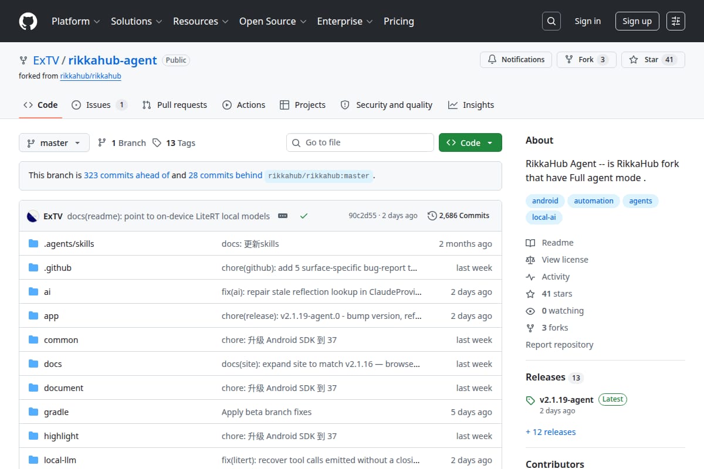Open the appearance settings icon in header
This screenshot has width=704, height=469.
coord(676,21)
